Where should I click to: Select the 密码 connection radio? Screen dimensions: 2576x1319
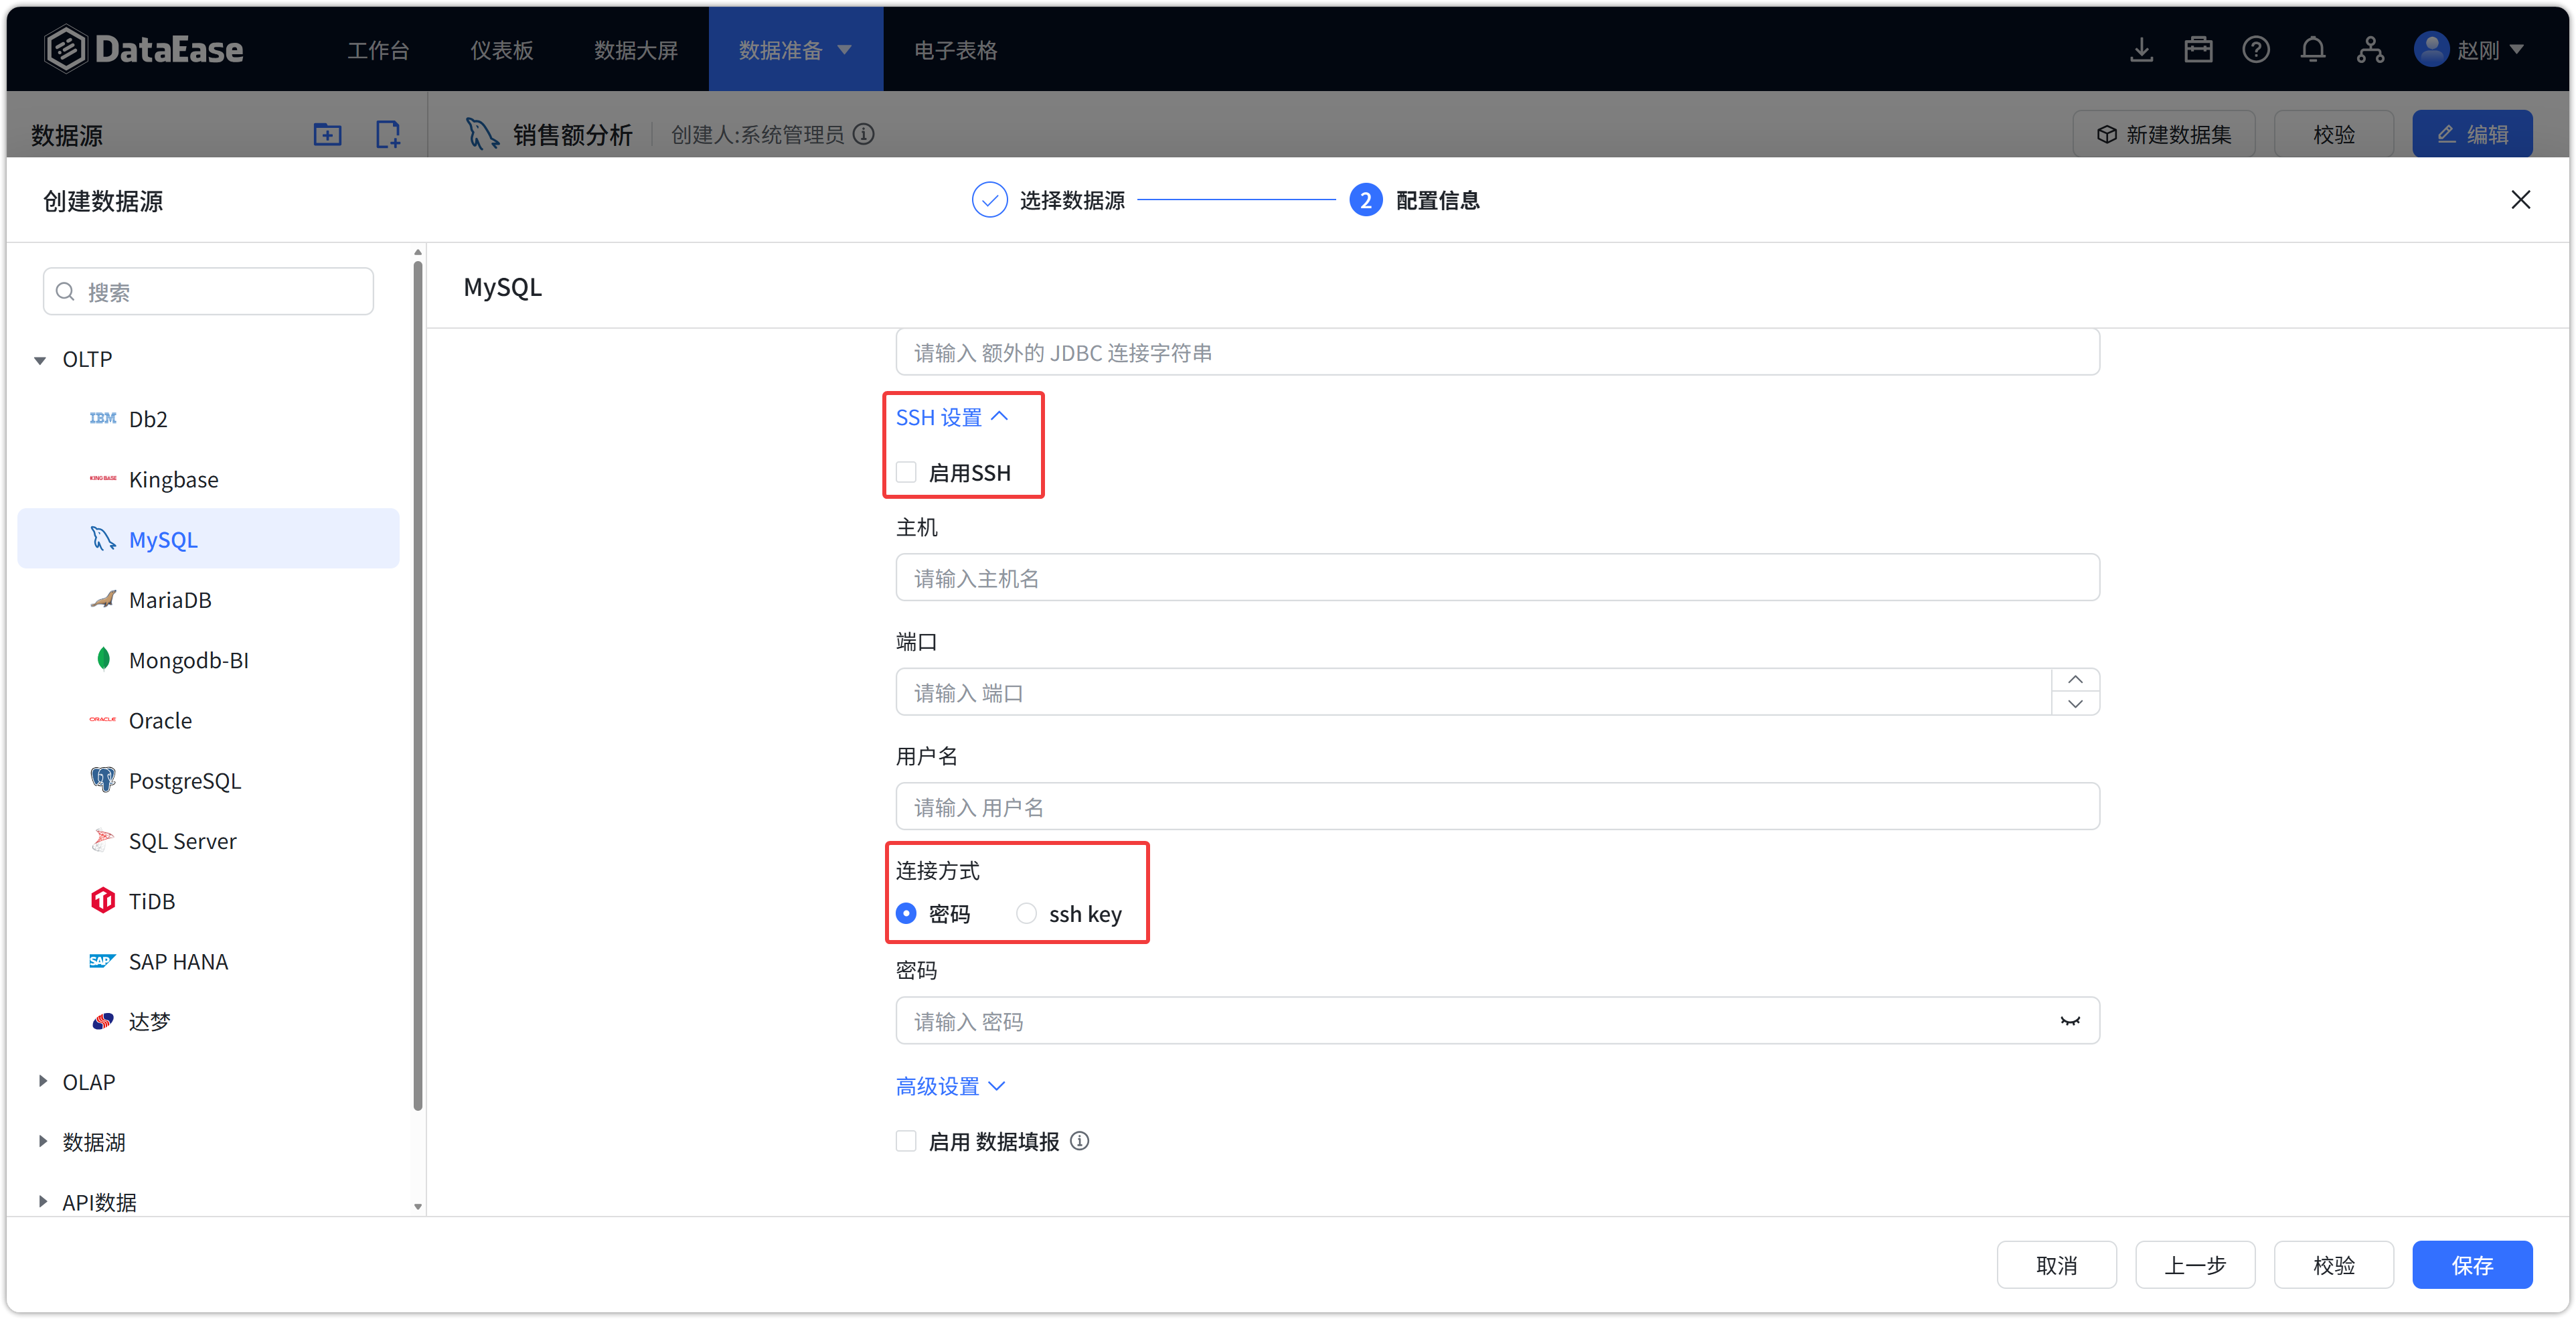click(906, 913)
